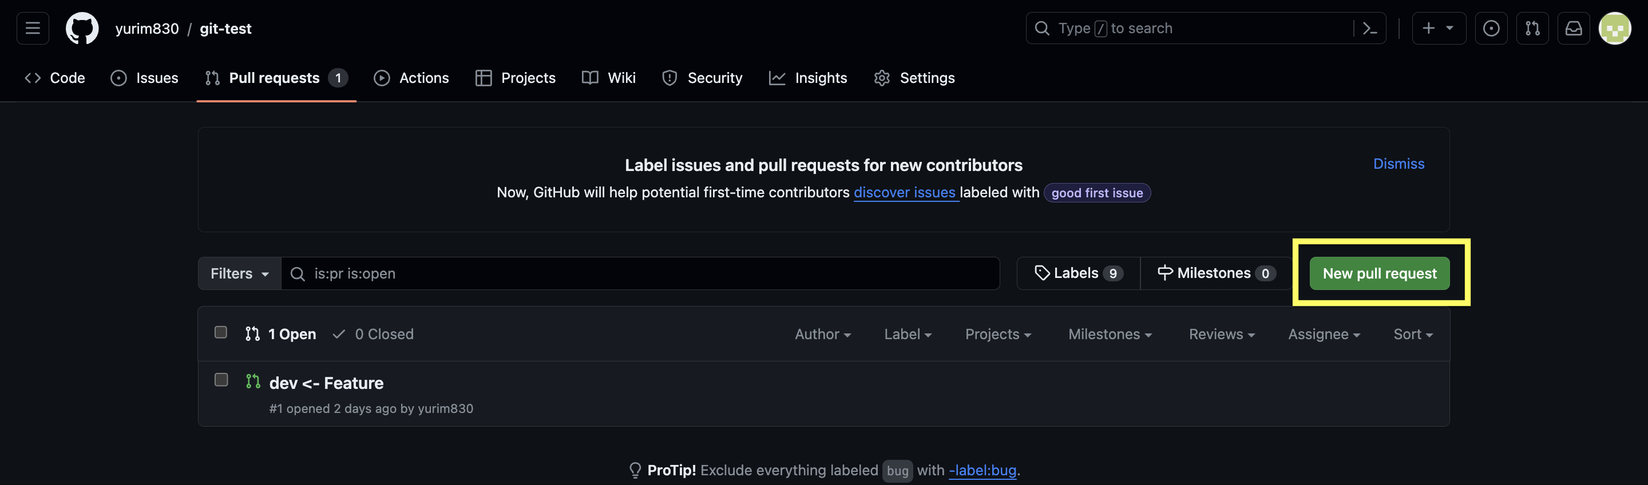Expand the Assignee filter dropdown
The image size is (1648, 485).
[1324, 334]
